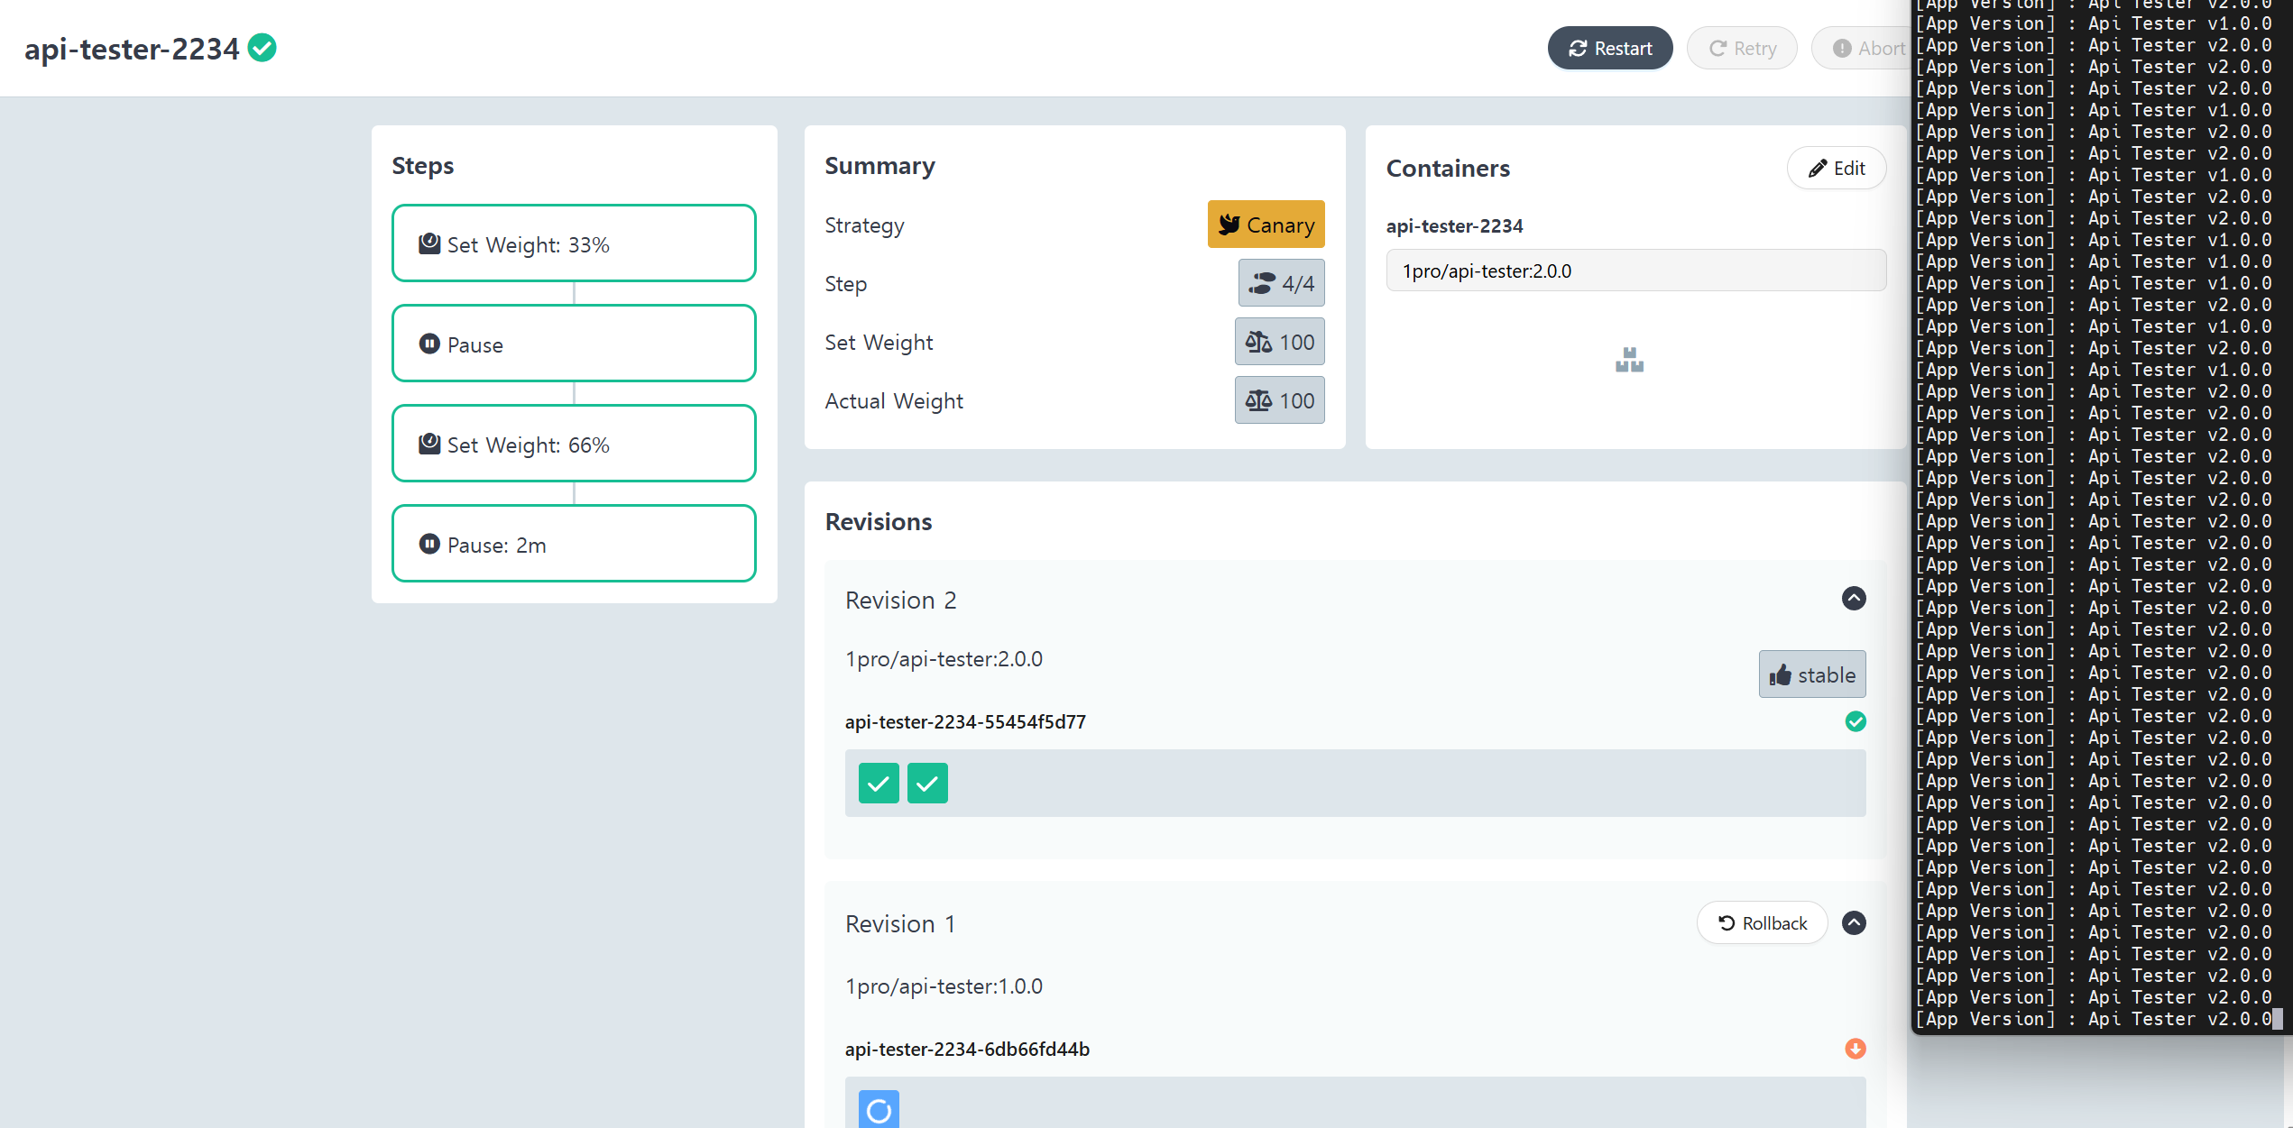Click the step 4/4 footsteps badge

tap(1281, 283)
